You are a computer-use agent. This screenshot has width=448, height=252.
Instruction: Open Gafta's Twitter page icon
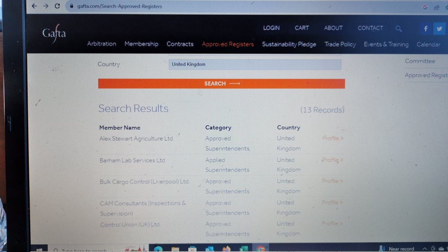440,29
